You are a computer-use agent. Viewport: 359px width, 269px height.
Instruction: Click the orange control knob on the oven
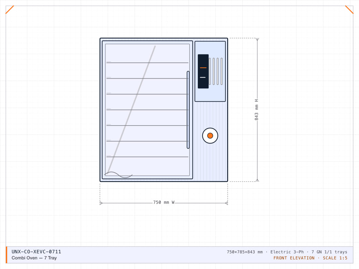[210, 136]
